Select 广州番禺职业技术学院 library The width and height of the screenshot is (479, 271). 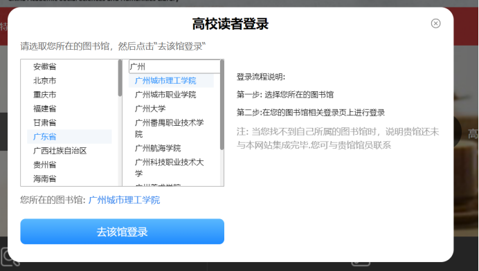(x=171, y=129)
